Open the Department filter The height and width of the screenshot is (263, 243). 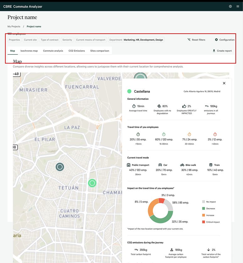coord(136,40)
